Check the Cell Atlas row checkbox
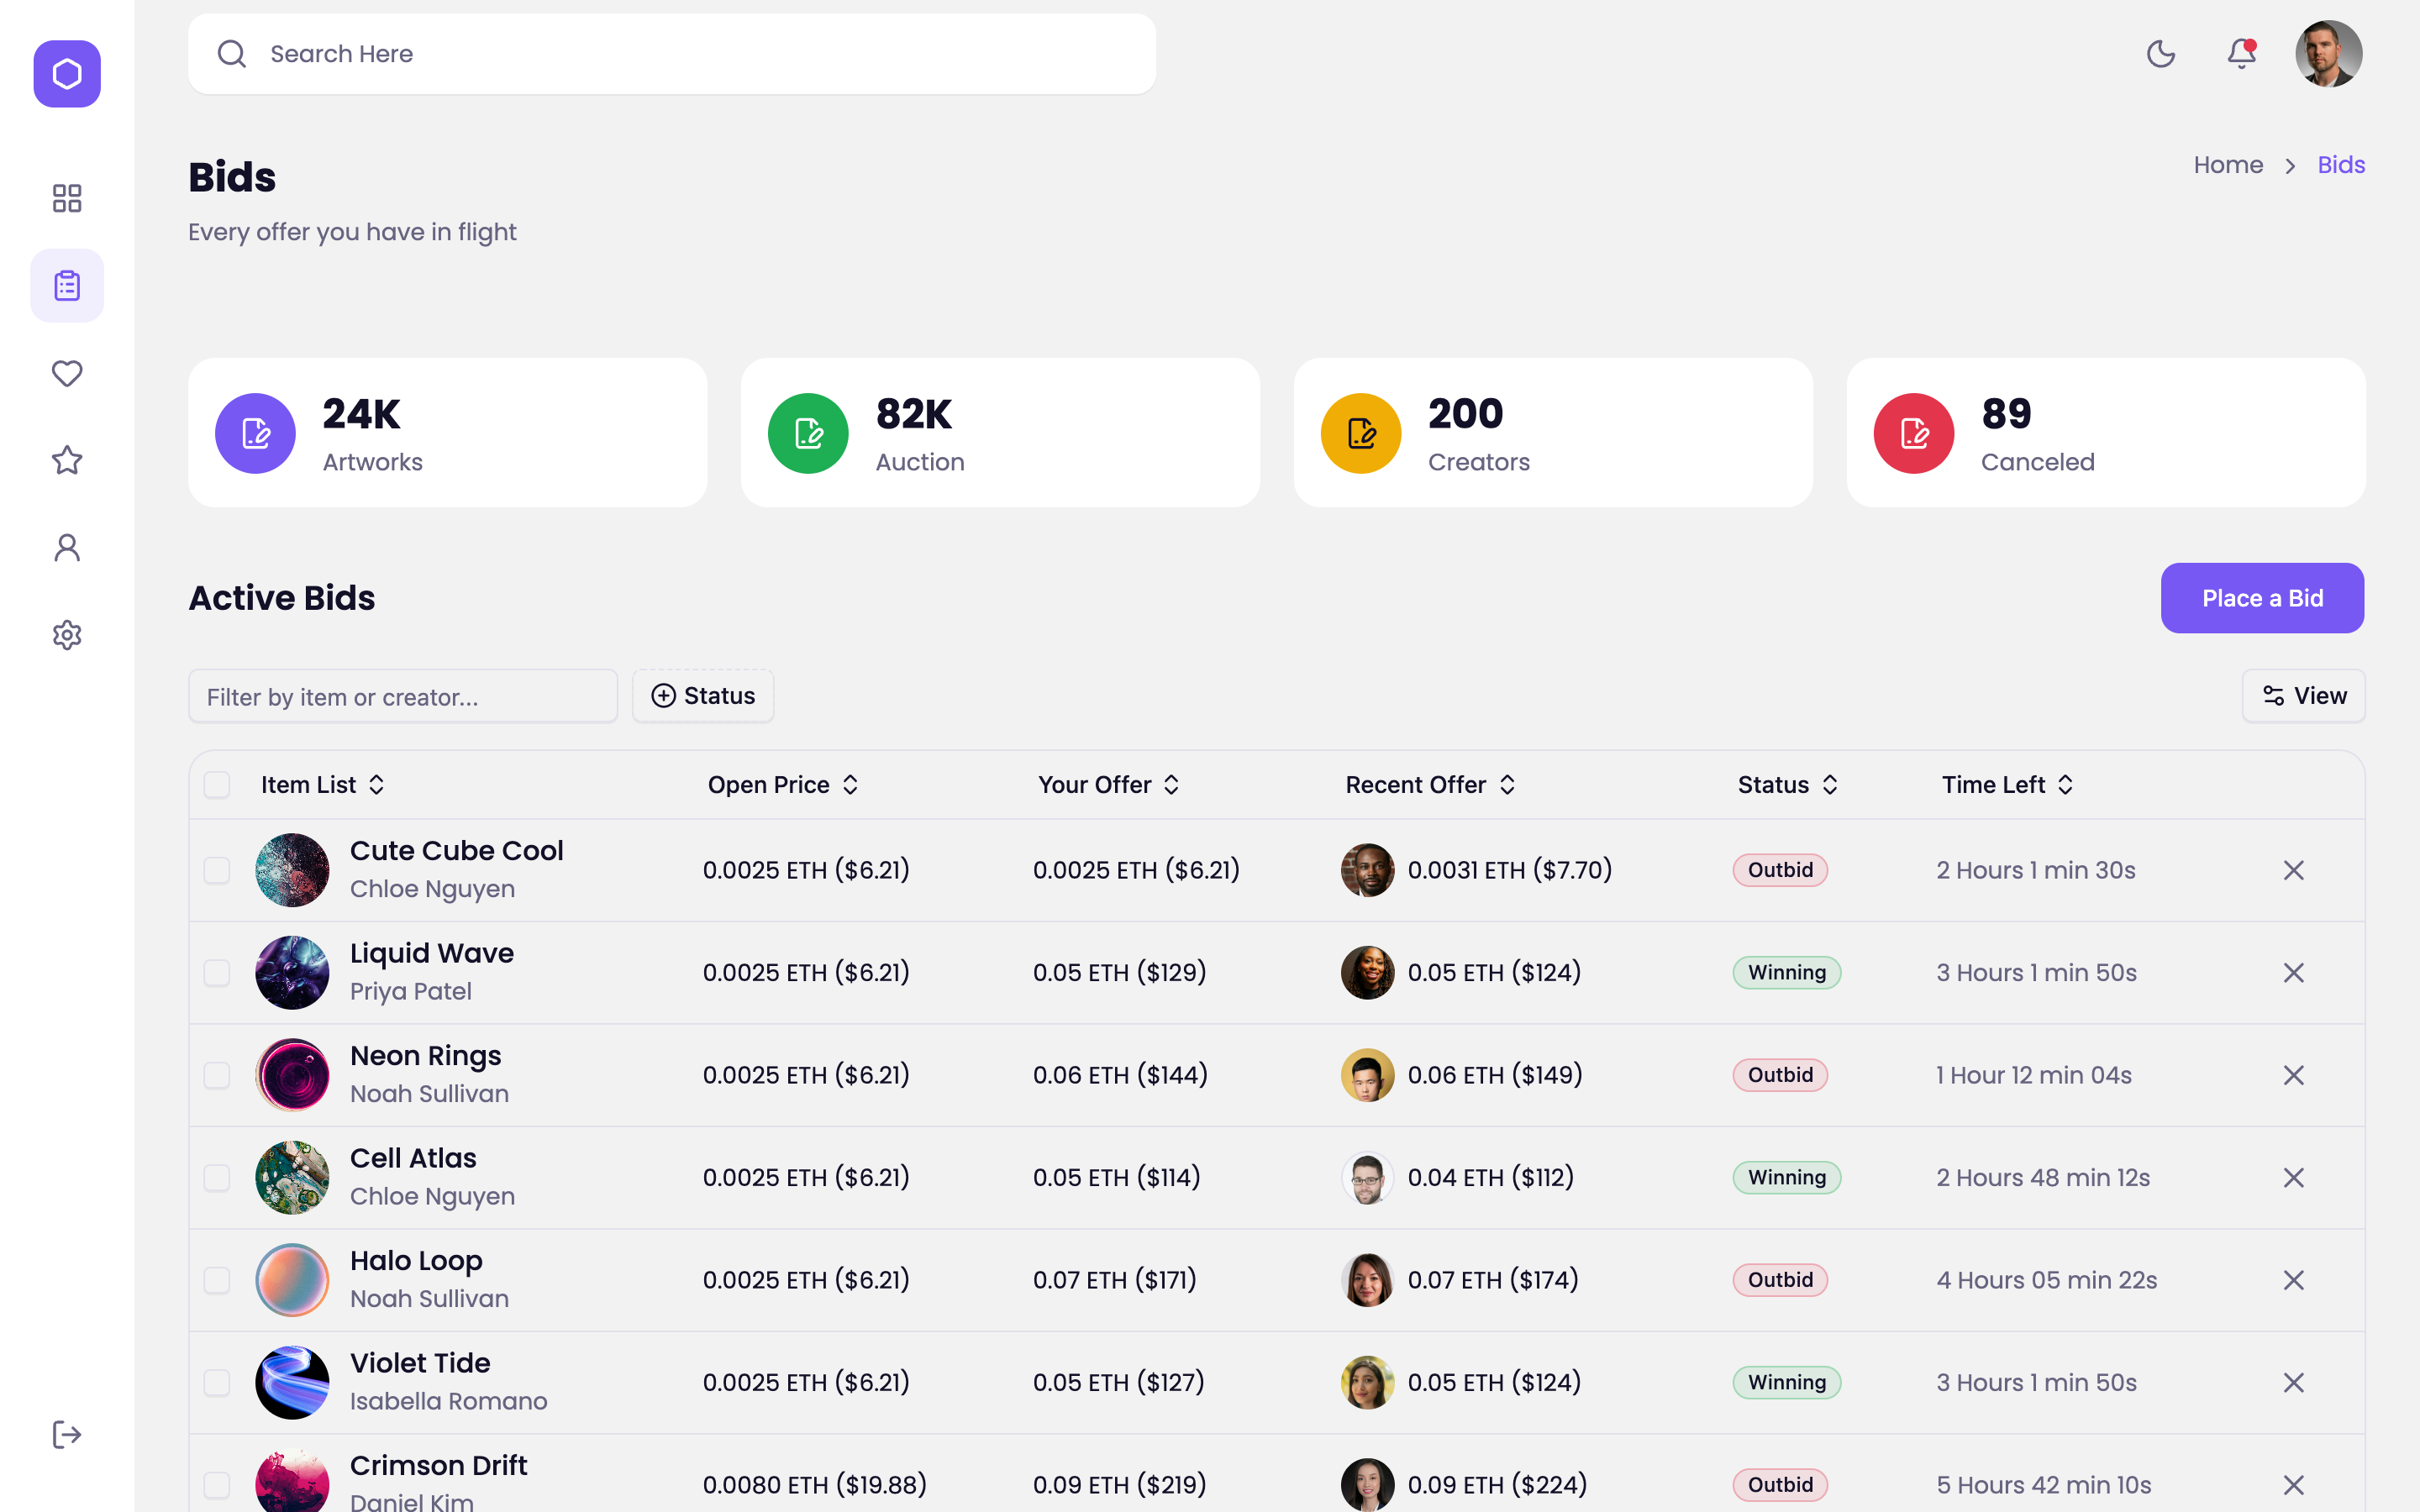2420x1512 pixels. tap(217, 1178)
